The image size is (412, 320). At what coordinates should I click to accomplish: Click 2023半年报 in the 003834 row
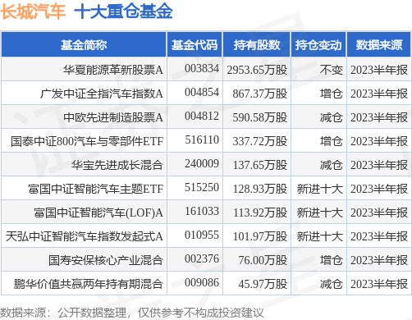click(379, 70)
